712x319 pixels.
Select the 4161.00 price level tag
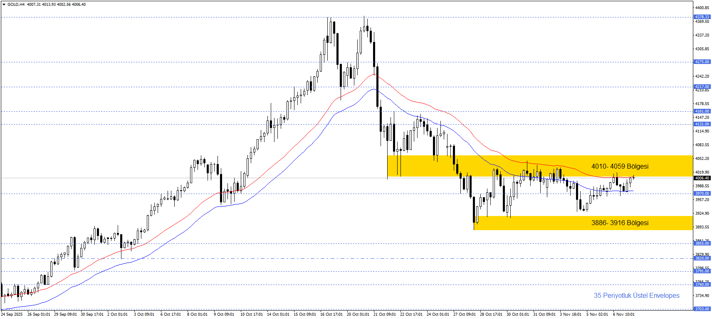click(702, 111)
